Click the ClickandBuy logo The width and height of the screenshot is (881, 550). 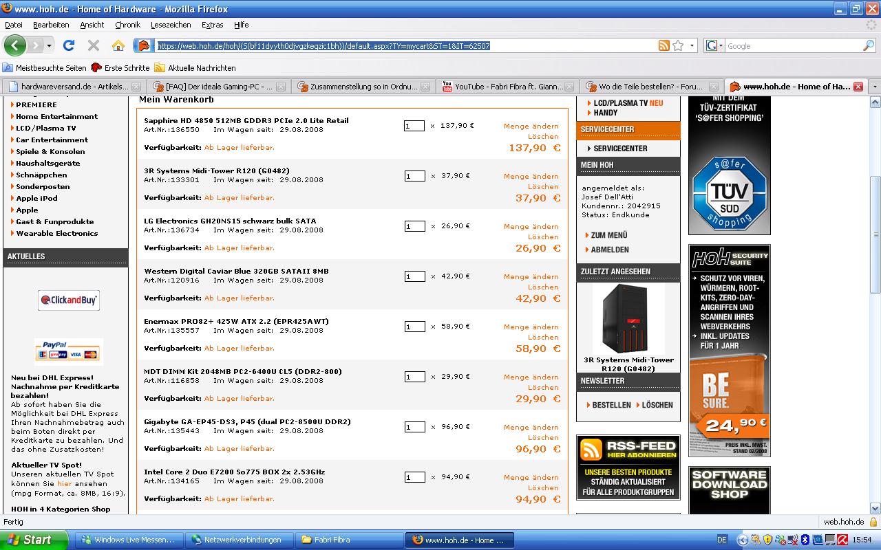click(69, 300)
